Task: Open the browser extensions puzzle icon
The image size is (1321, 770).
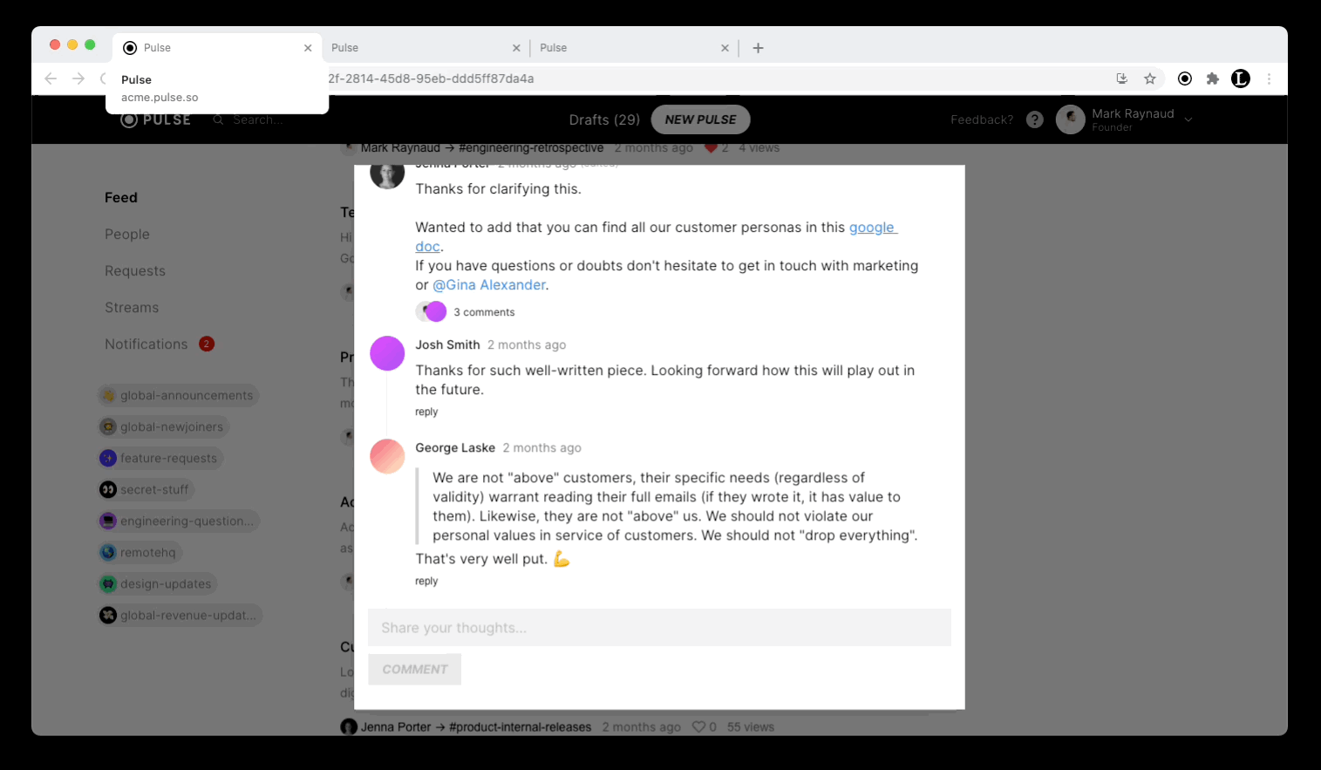Action: [1212, 78]
